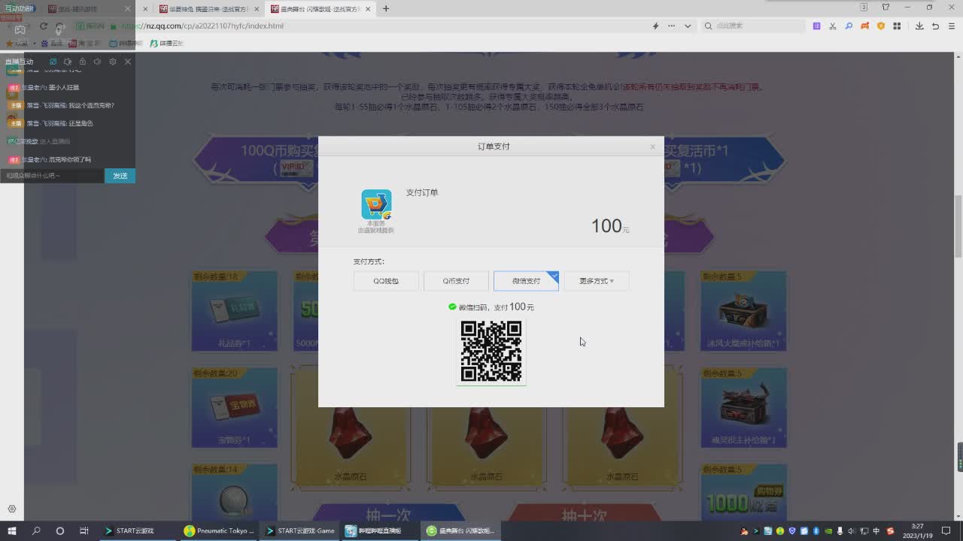Select 微信支付 payment method

pos(526,281)
